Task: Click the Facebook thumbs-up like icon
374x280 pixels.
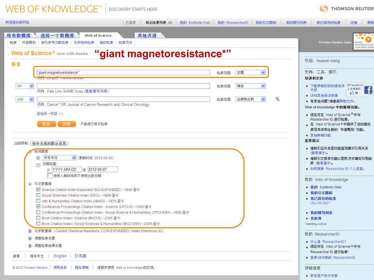Action: tap(352, 93)
